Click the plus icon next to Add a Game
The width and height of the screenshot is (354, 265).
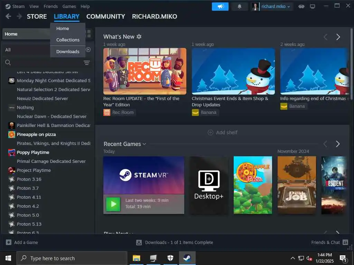(9, 243)
